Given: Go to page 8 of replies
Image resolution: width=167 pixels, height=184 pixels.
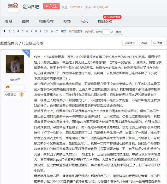Looking at the screenshot, I should (x=36, y=31).
